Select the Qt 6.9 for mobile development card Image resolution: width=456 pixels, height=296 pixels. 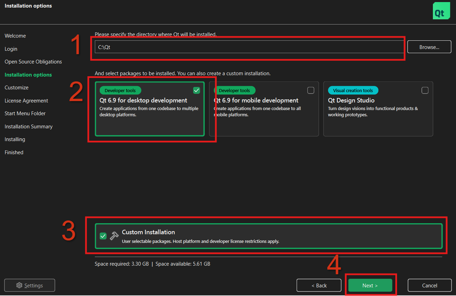point(264,109)
